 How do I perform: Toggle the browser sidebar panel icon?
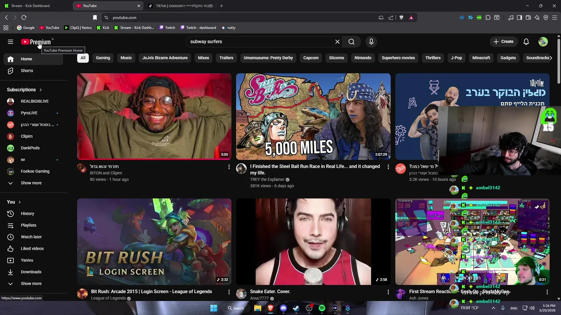tap(519, 17)
